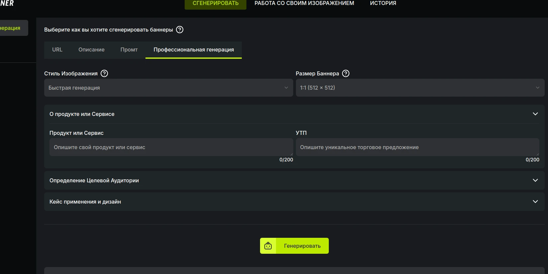Focus the УТП text field

click(x=417, y=147)
